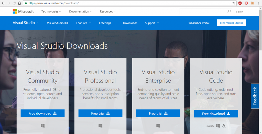
Task: Expand the Documentation dropdown
Action: [80, 11]
